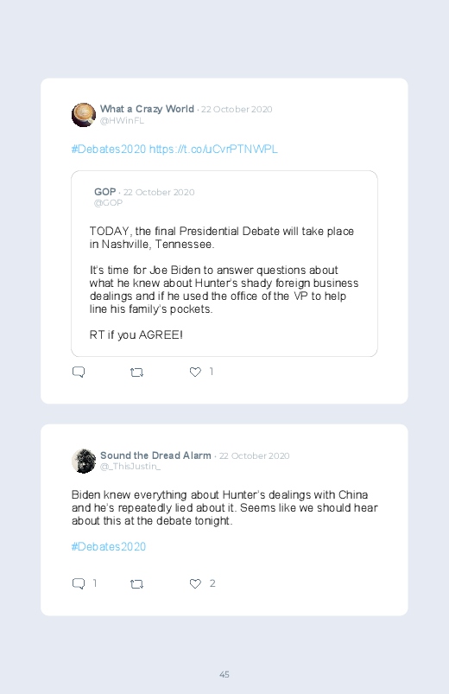This screenshot has height=694, width=449.
Task: Open the @GOP handle in quoted tweet
Action: click(109, 203)
